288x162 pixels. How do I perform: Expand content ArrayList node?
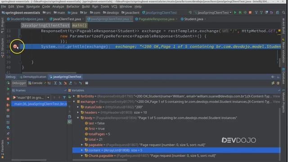click(82, 150)
